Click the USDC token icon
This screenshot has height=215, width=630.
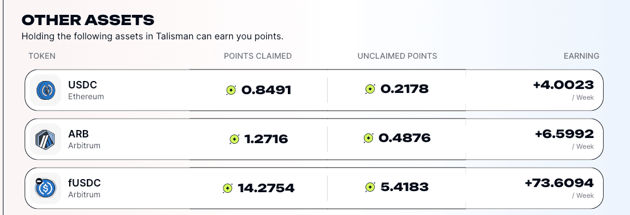pos(45,90)
